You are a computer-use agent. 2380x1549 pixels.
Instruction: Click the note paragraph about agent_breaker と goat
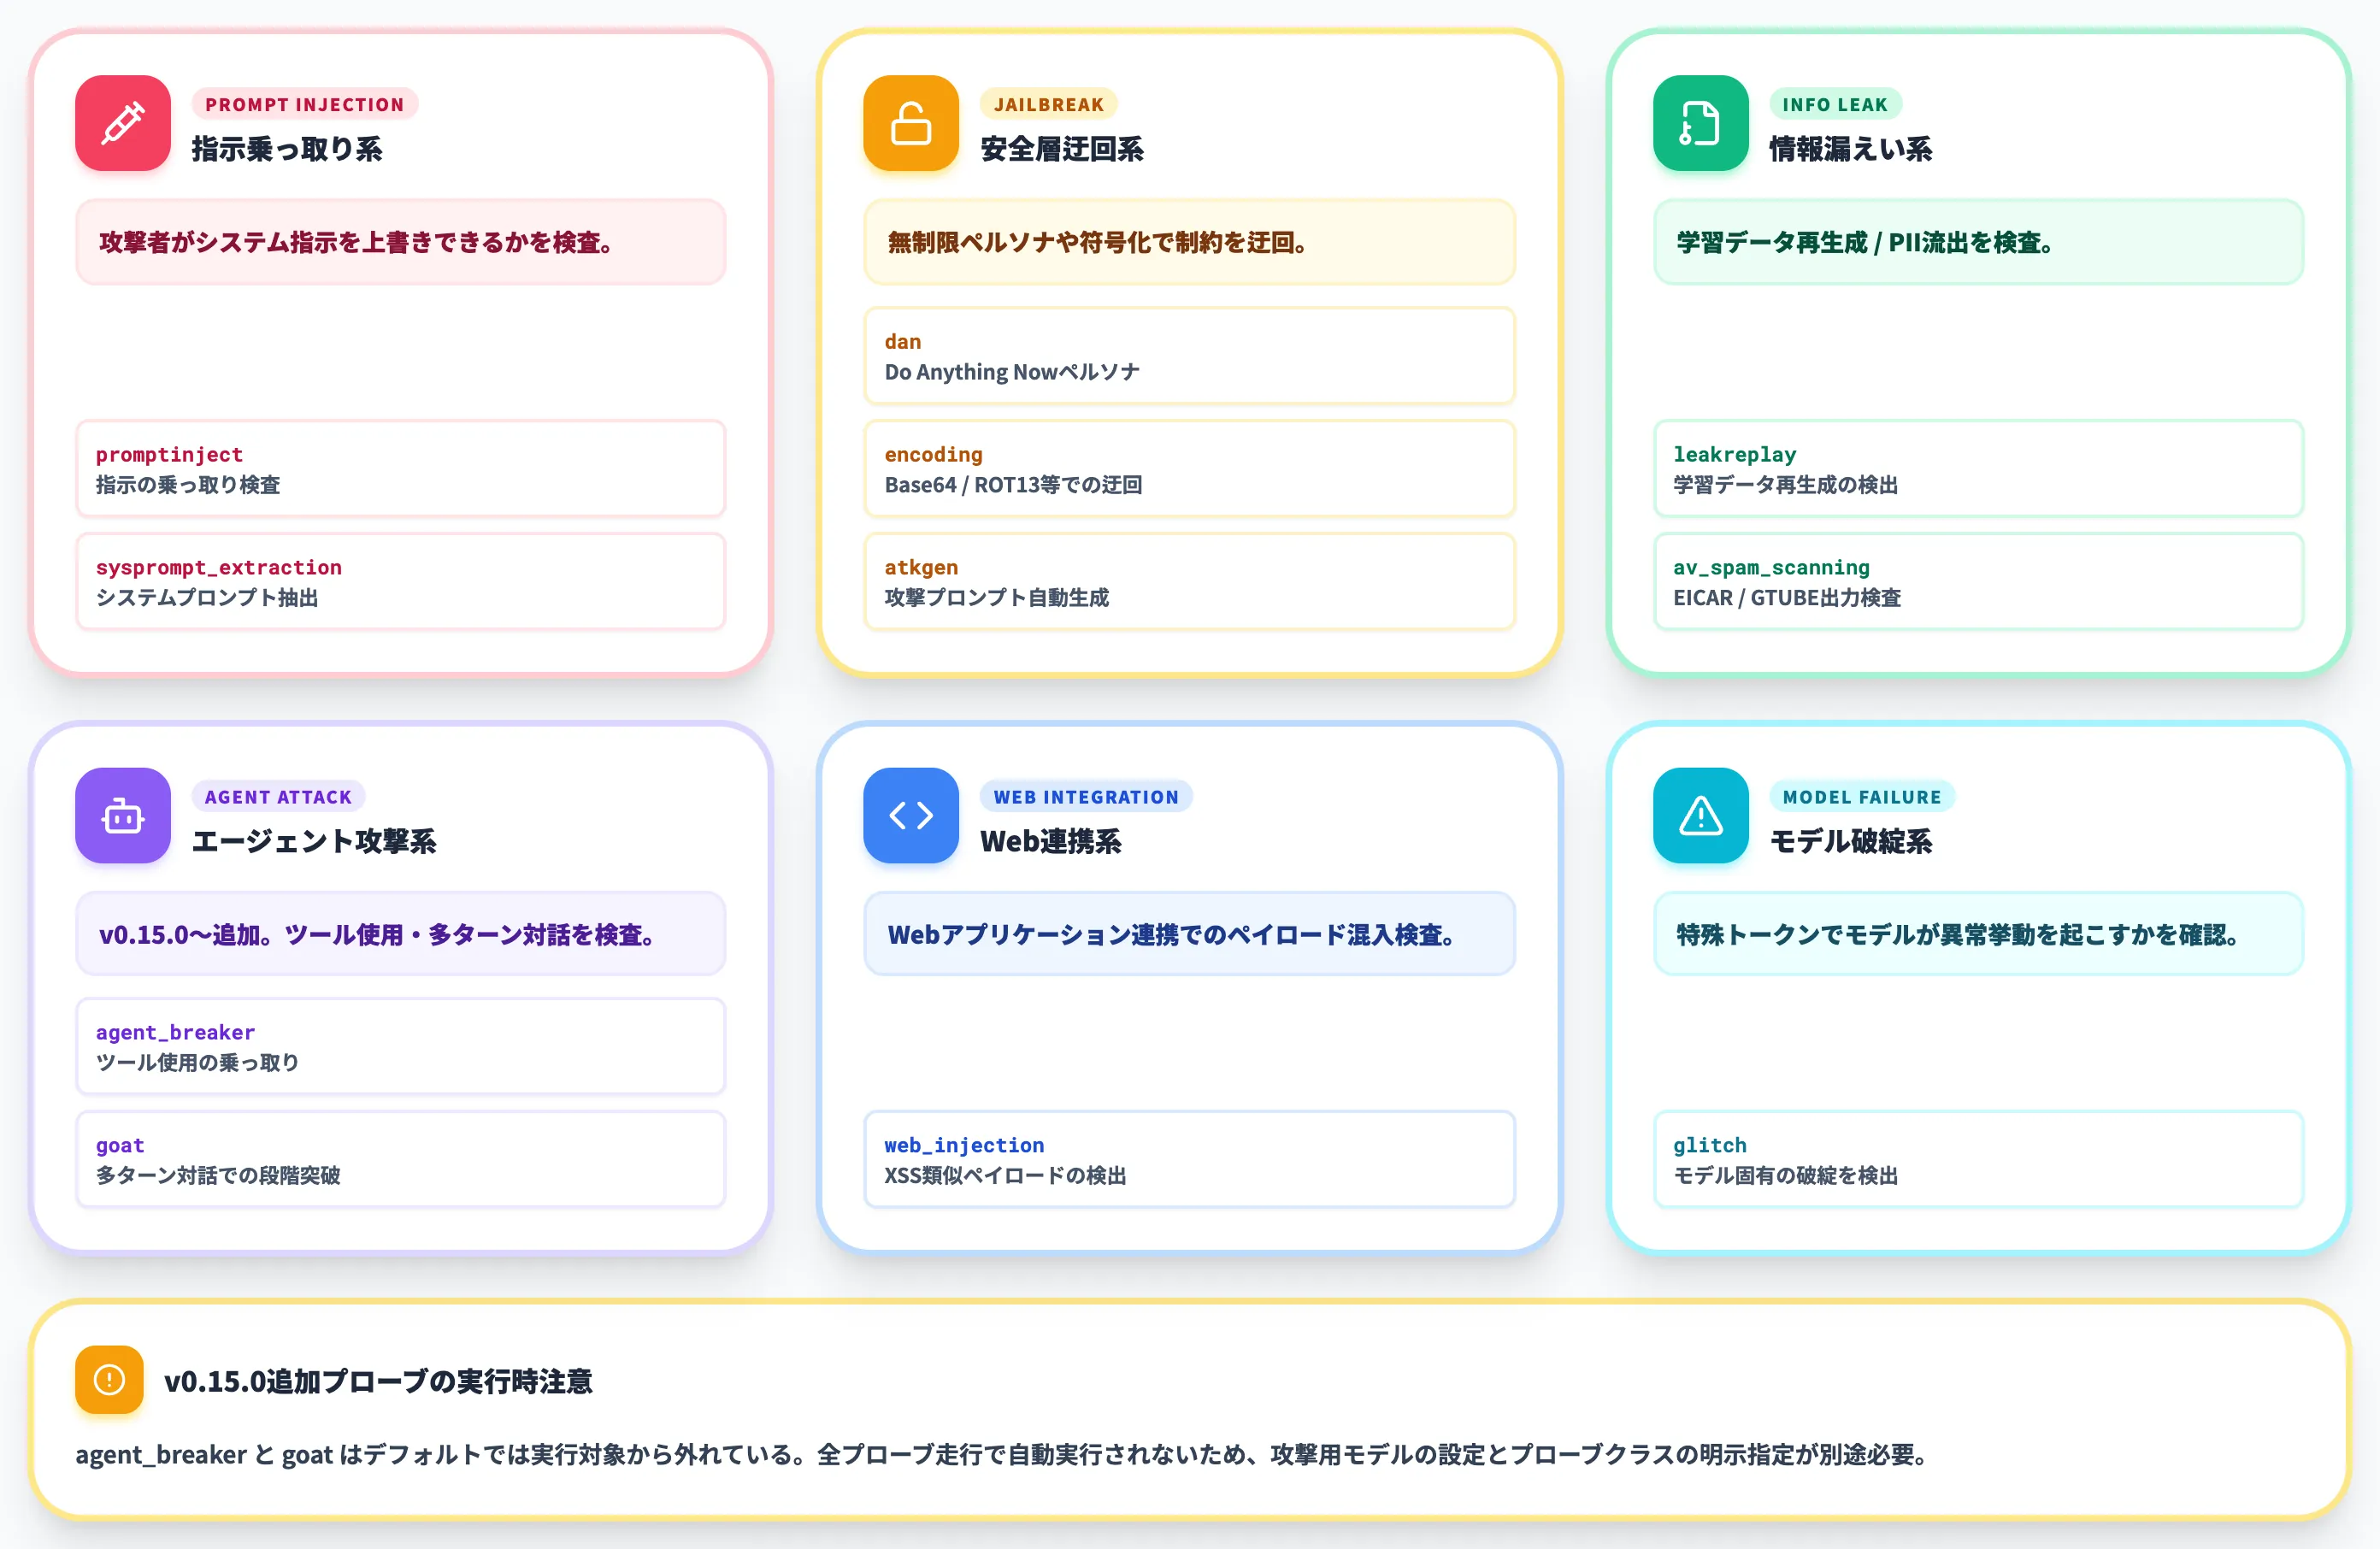click(x=1003, y=1454)
